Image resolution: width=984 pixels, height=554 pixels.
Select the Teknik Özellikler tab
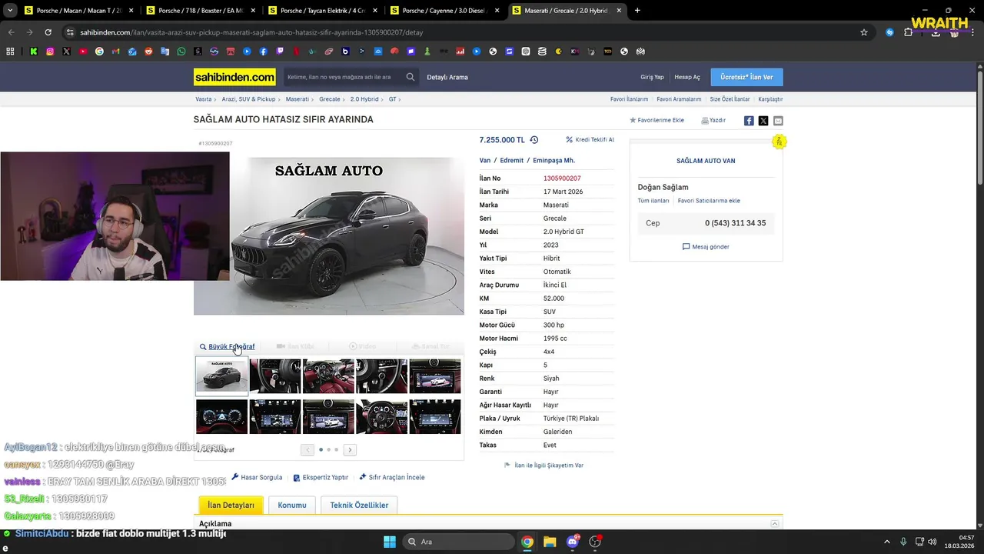click(359, 506)
